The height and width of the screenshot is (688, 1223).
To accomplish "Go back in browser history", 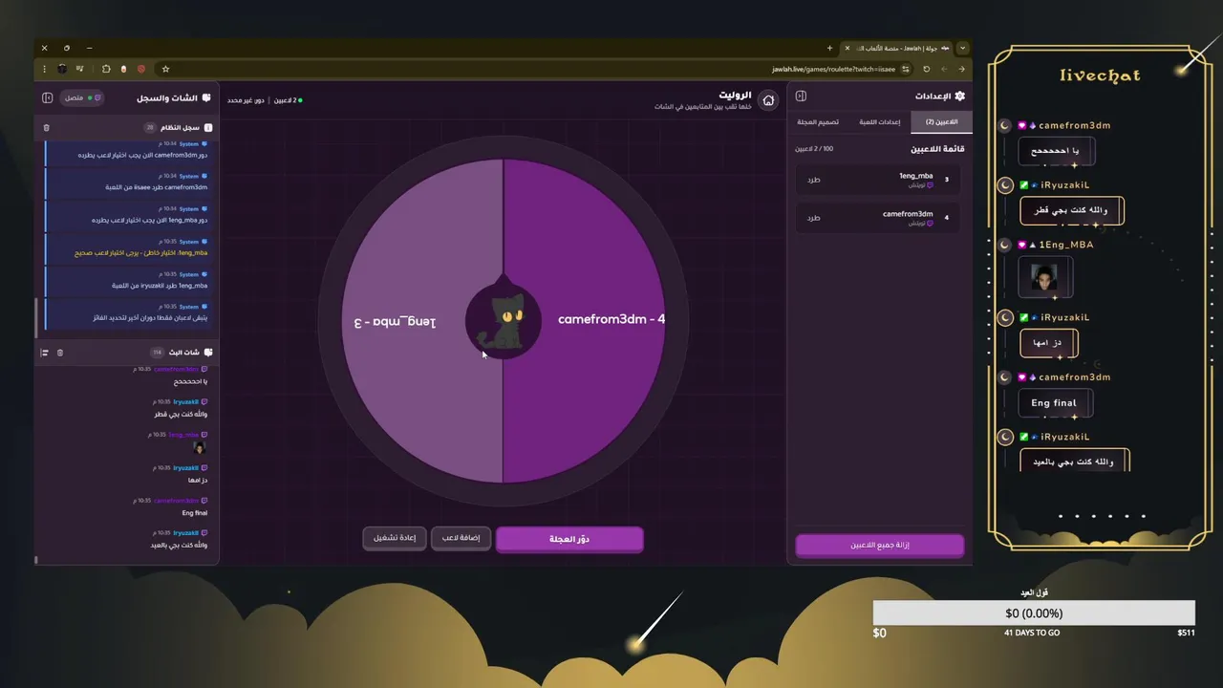I will click(x=962, y=69).
